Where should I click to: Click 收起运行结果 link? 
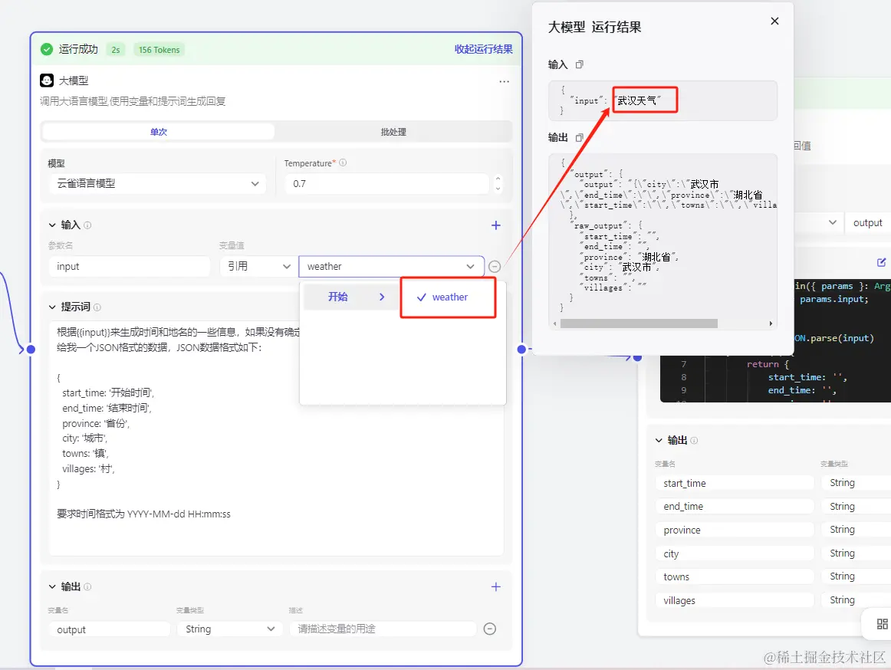pyautogui.click(x=483, y=49)
